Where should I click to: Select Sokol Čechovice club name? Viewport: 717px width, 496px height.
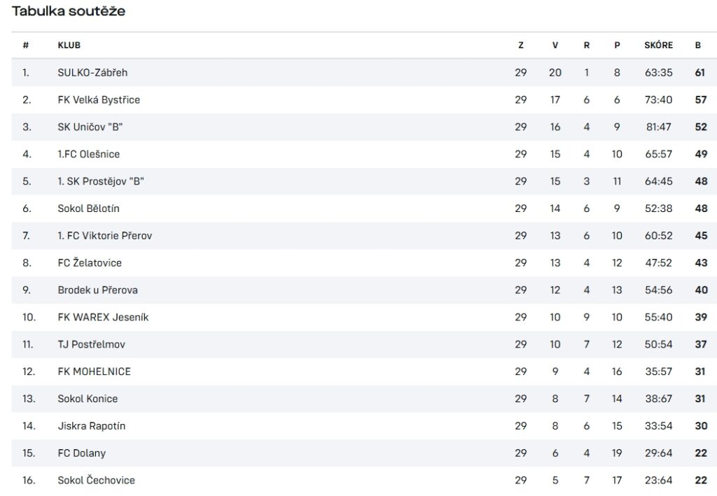click(x=96, y=480)
